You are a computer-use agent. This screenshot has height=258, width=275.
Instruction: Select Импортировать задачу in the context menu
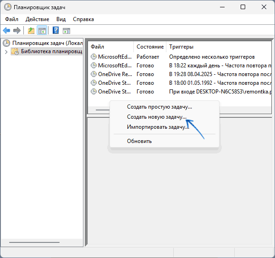click(158, 127)
